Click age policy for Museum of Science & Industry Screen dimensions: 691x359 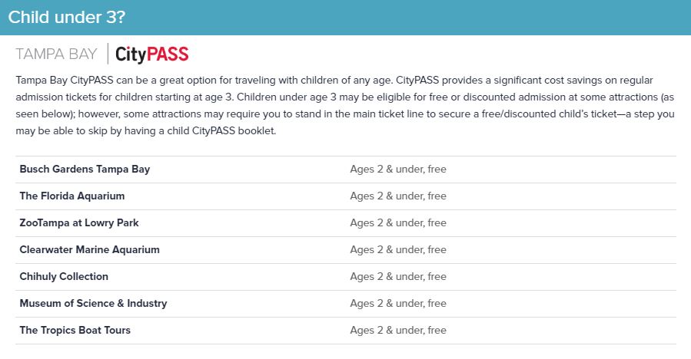397,304
